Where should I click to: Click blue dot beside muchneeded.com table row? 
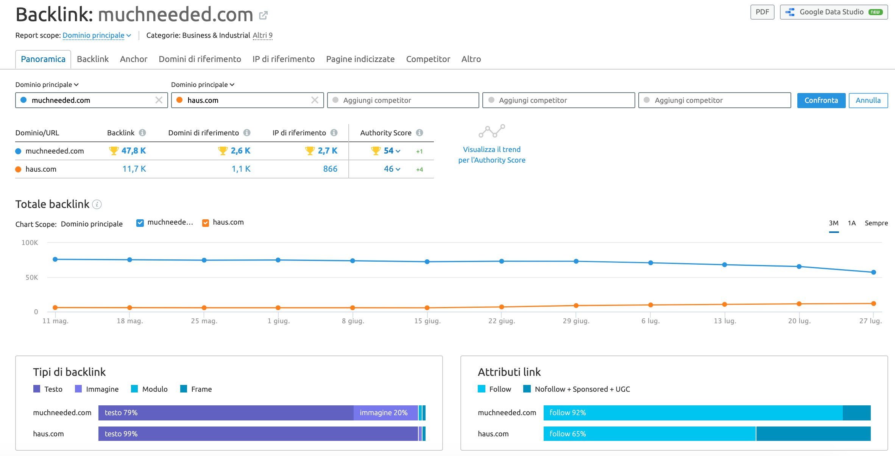(18, 151)
